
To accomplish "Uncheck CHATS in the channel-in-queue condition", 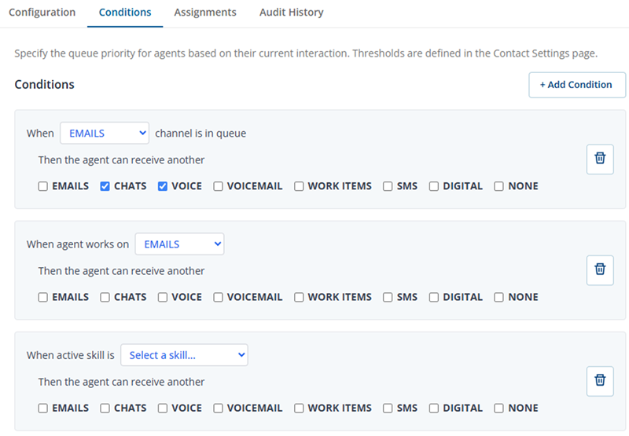I will tap(105, 187).
